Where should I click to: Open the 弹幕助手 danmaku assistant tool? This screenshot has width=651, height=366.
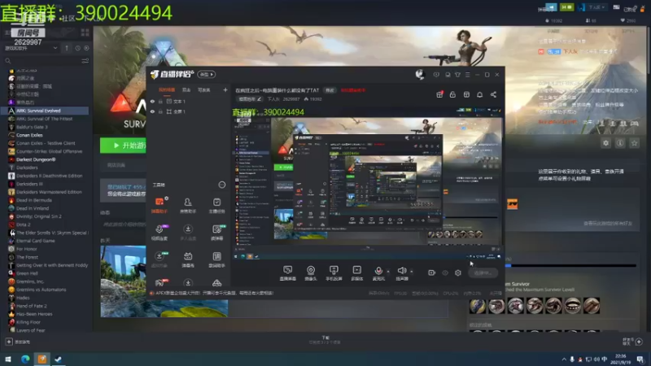159,206
